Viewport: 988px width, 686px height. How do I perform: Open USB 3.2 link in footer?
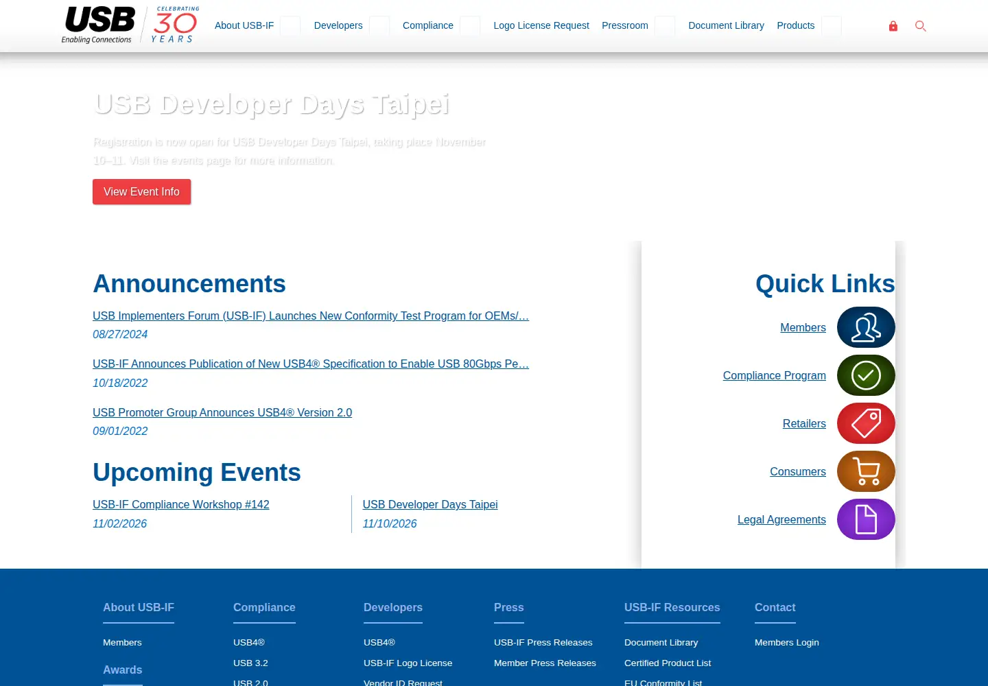(250, 663)
